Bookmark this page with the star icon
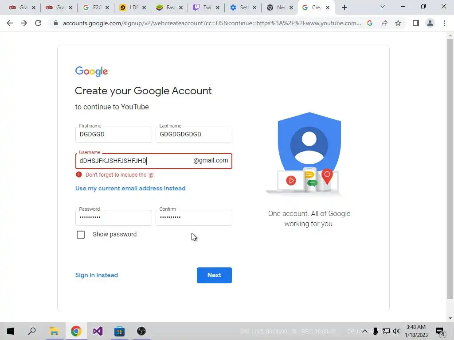454x340 pixels. 398,23
